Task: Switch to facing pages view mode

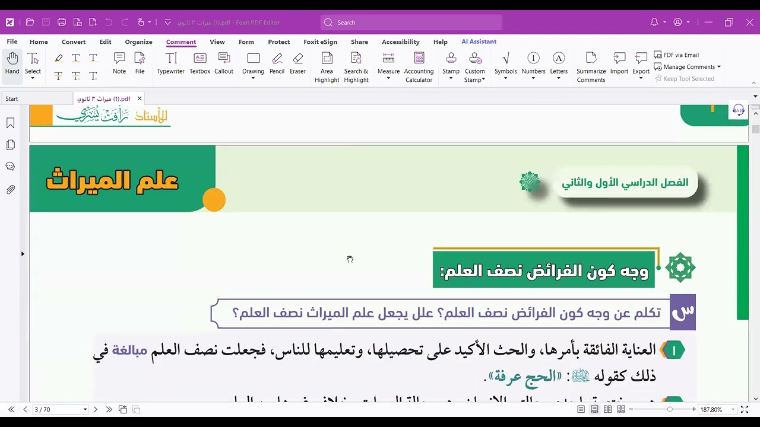Action: coord(607,409)
